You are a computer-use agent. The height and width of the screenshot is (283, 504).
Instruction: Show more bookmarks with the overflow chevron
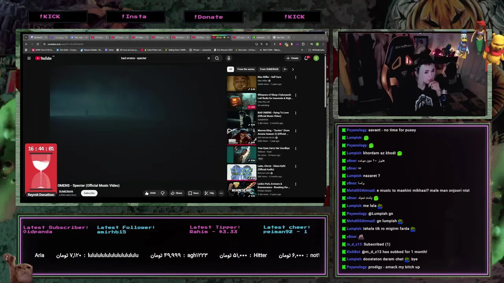tap(302, 50)
